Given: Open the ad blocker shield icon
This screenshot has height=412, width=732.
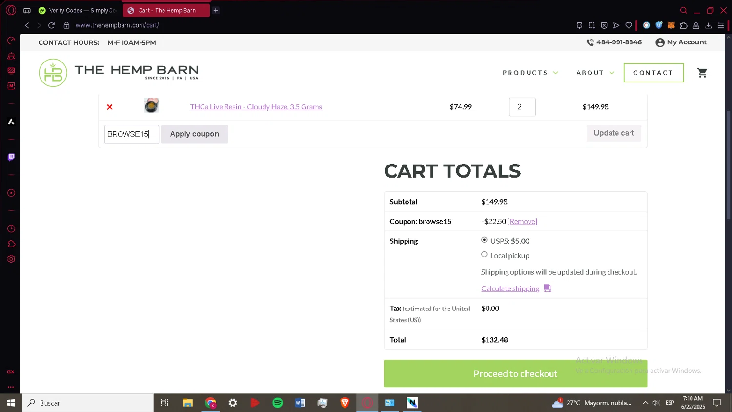Looking at the screenshot, I should click(x=604, y=25).
